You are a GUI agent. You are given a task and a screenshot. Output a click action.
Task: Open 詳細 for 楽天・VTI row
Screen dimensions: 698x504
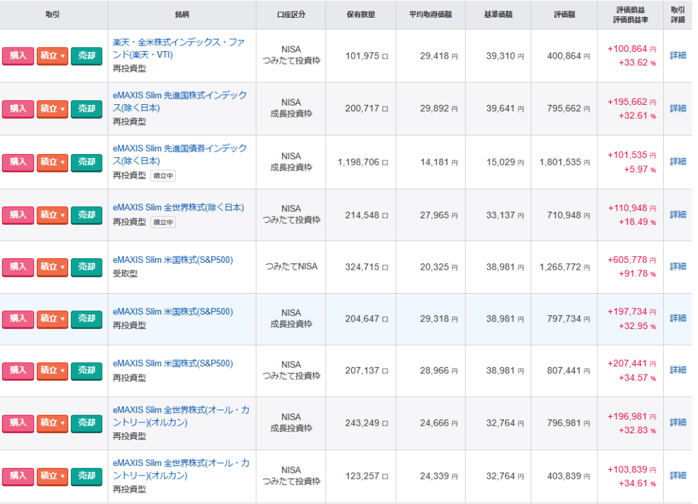(x=678, y=55)
